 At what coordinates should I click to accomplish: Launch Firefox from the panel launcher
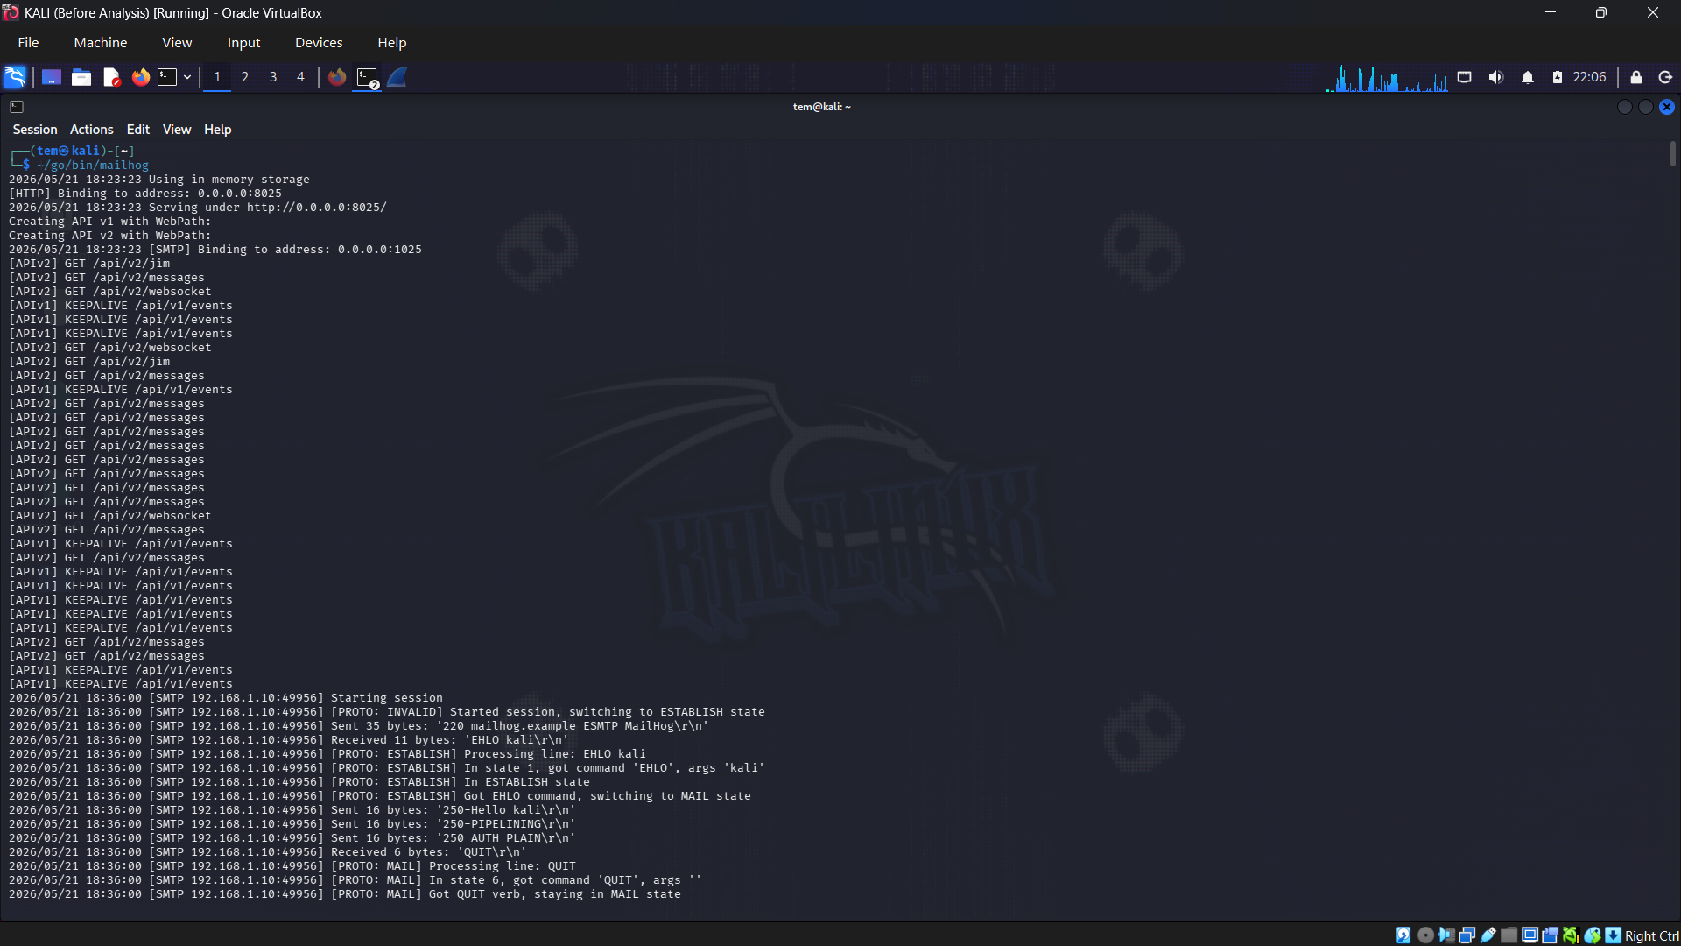[141, 77]
